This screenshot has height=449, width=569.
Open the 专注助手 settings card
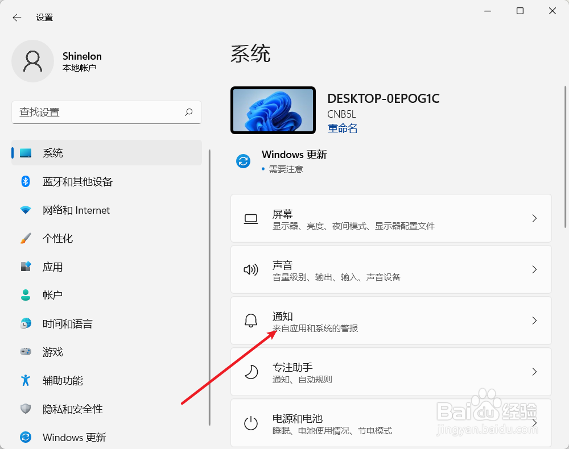coord(391,372)
